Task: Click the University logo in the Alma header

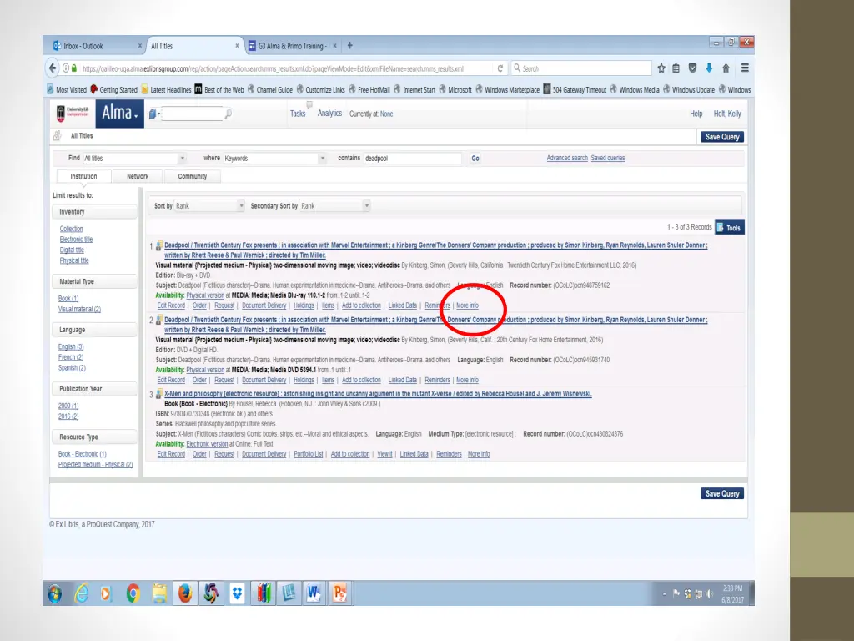Action: [x=73, y=113]
